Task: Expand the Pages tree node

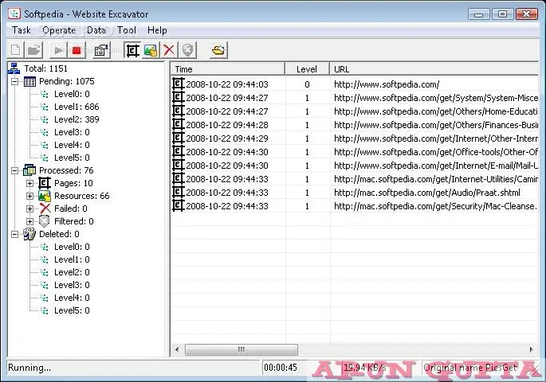Action: coord(30,183)
